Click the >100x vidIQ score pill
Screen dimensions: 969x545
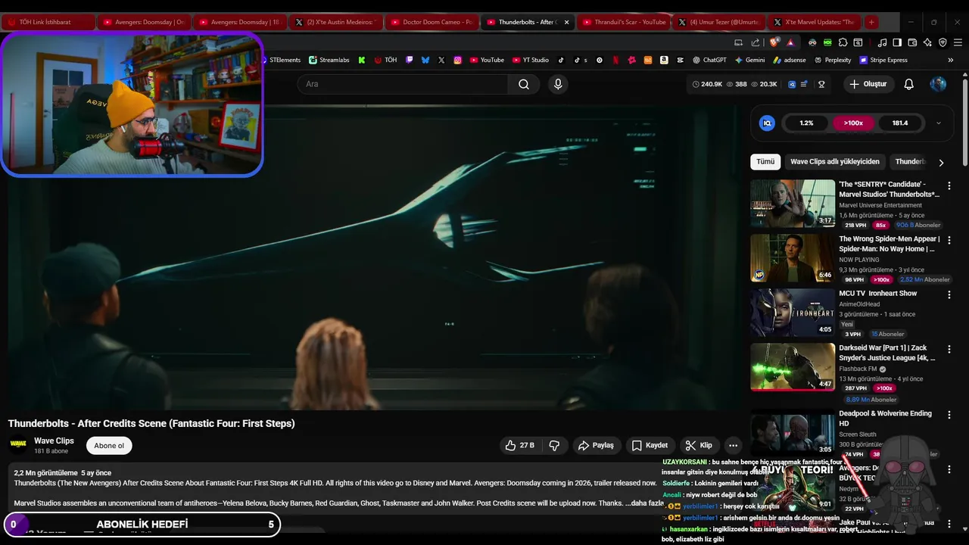pyautogui.click(x=853, y=123)
